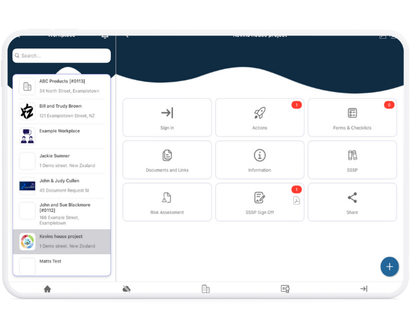This screenshot has height=334, width=410.
Task: Click the Risk Assessment label
Action: 167,213
